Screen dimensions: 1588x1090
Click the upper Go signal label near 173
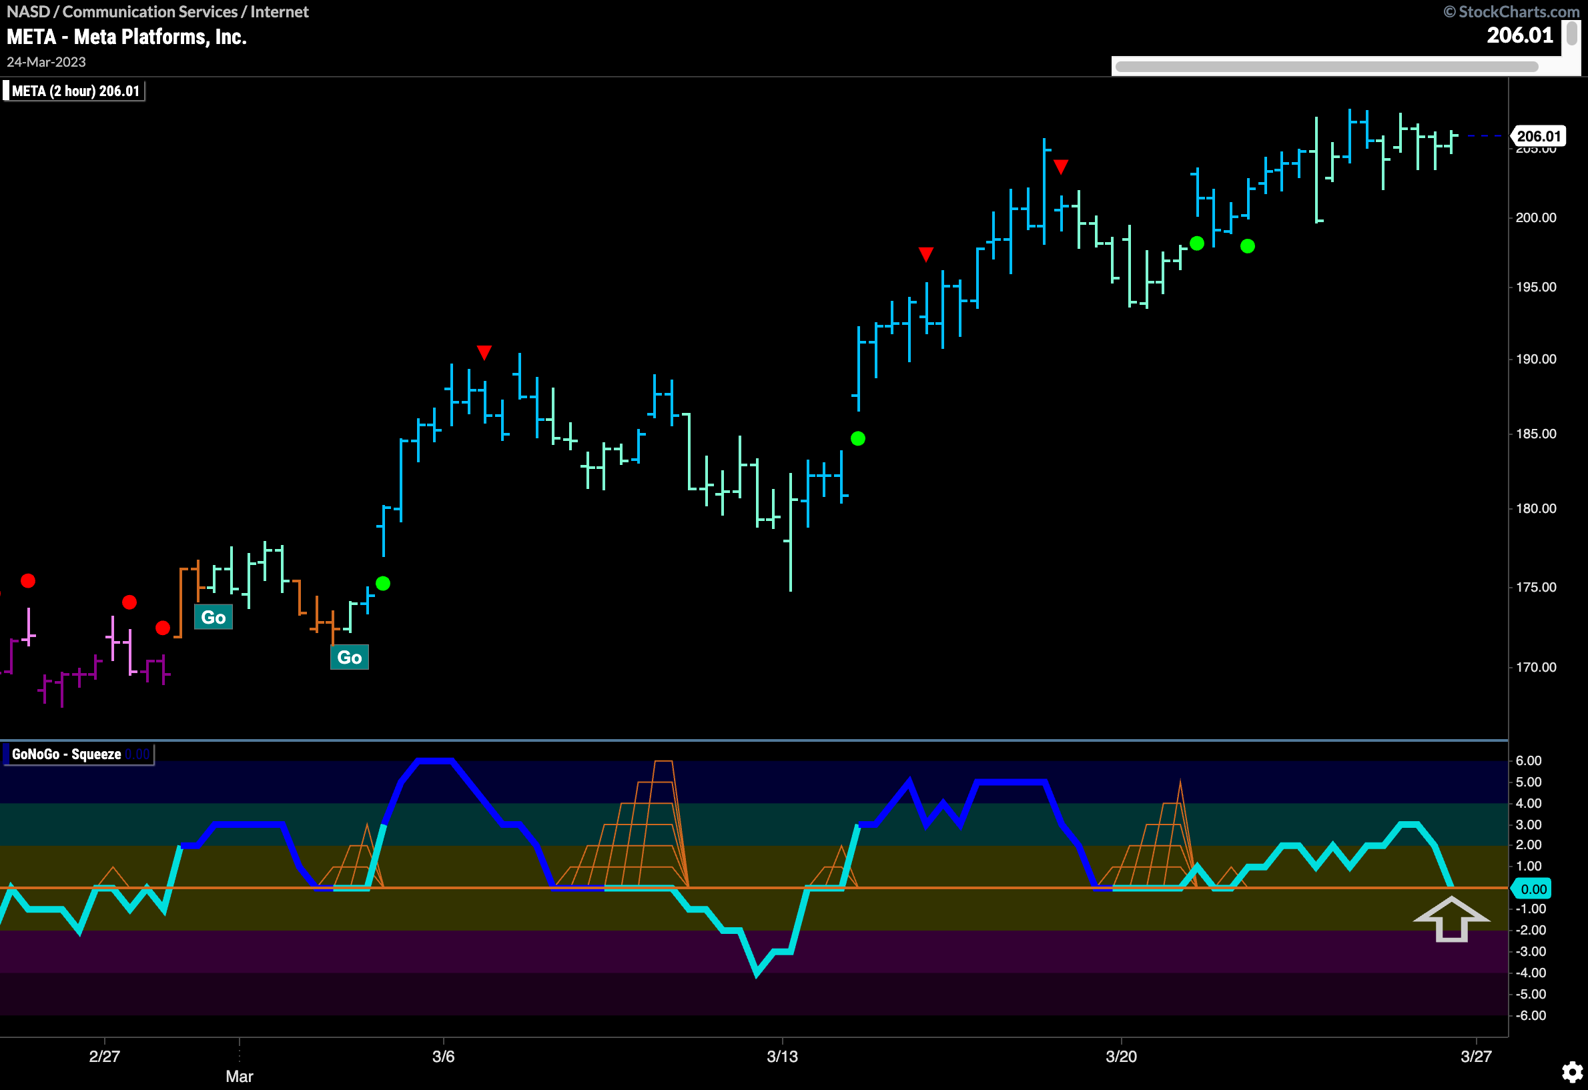(x=214, y=618)
